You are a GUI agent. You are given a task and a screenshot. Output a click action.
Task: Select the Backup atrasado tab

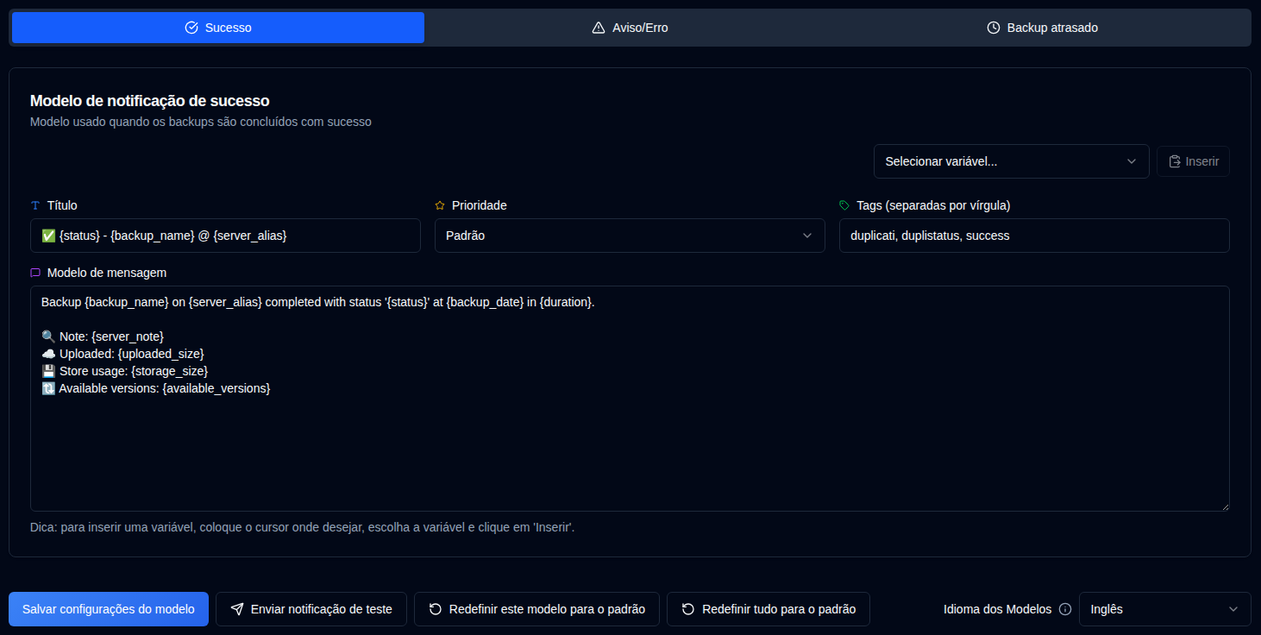tap(1042, 27)
